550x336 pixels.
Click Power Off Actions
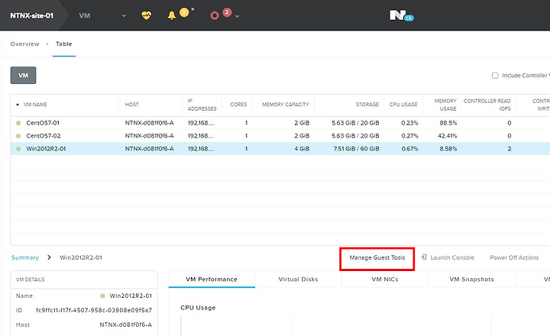point(514,257)
